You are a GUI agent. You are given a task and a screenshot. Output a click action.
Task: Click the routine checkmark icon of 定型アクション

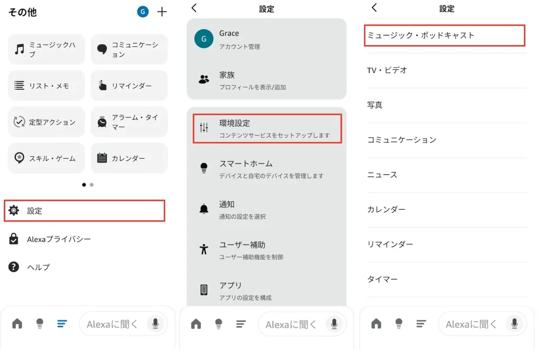[19, 121]
